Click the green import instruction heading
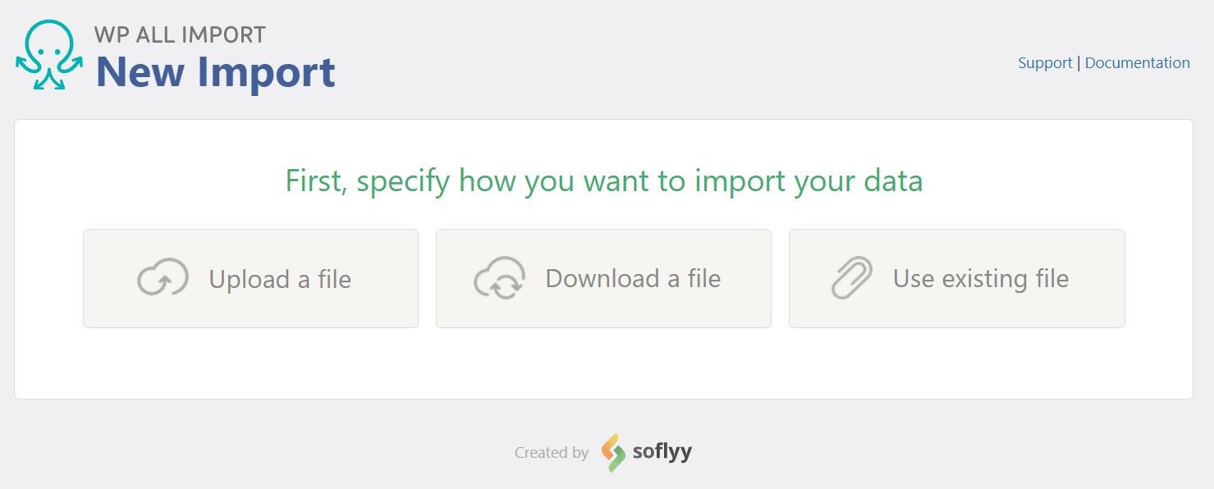 [x=604, y=181]
